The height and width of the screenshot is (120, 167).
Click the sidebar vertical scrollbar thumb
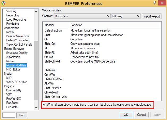click(36, 70)
